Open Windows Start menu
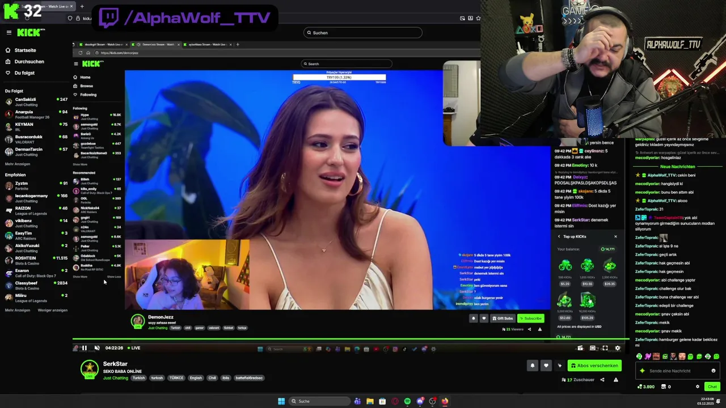The height and width of the screenshot is (408, 726). 281,401
